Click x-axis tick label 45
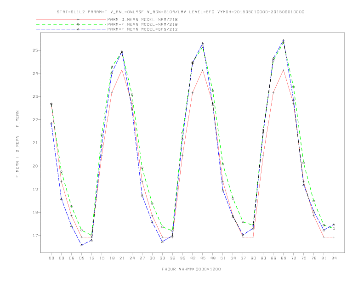 click(x=203, y=258)
